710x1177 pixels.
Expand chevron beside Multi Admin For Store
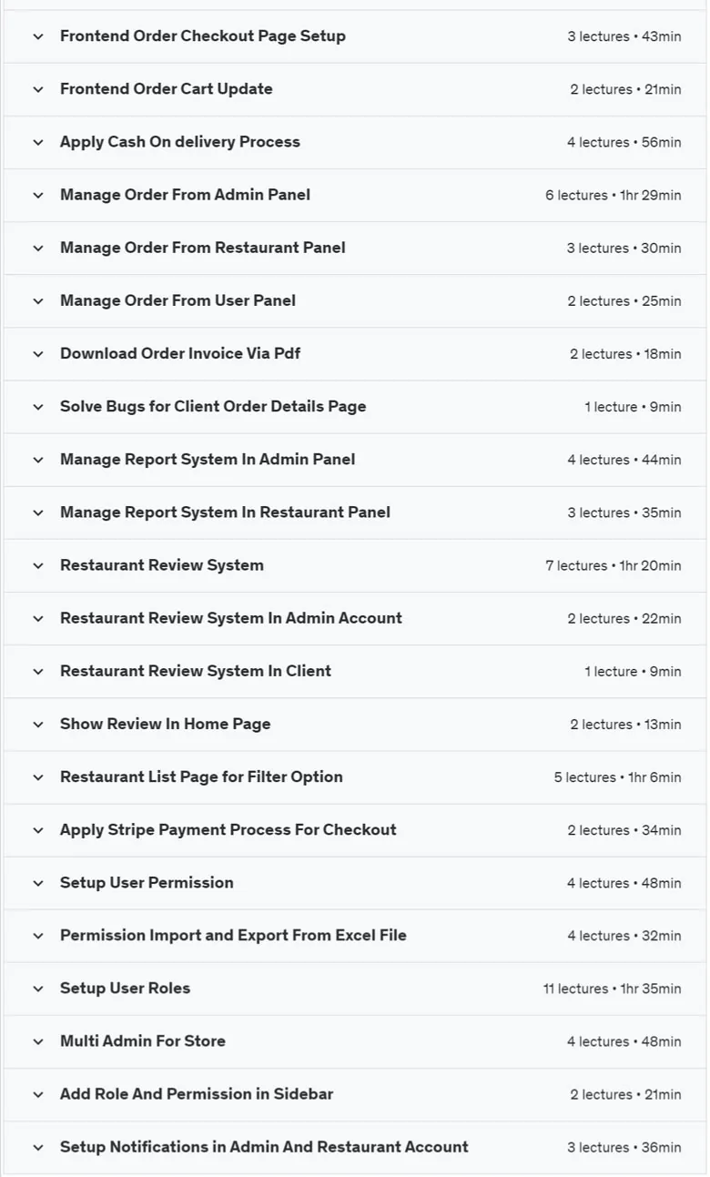click(x=37, y=1041)
